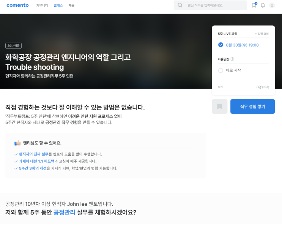Image resolution: width=282 pixels, height=227 pixels.
Task: Click the thumbs-up icon beside 멘티님도 할 수 있어요
Action: [17, 143]
